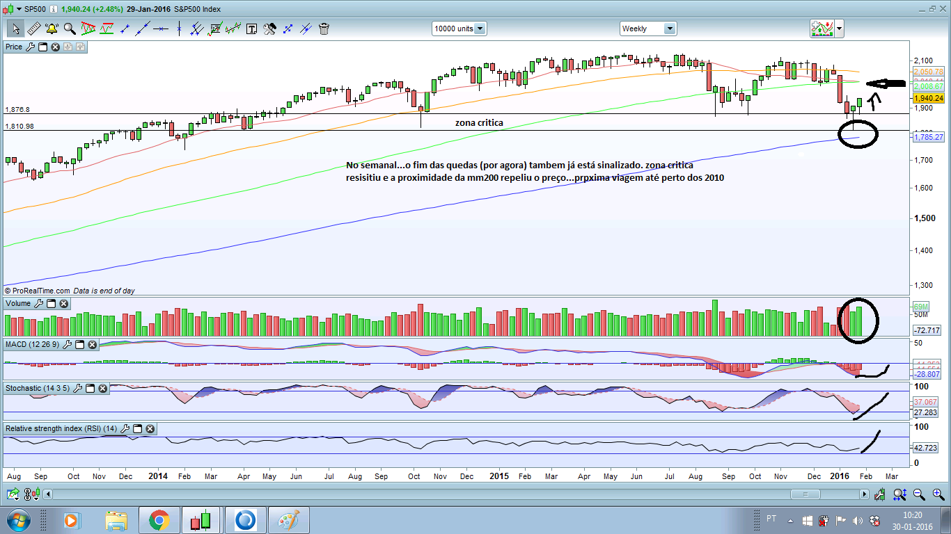Zoom out using minus magnifier icon
The image size is (951, 534).
(x=919, y=494)
